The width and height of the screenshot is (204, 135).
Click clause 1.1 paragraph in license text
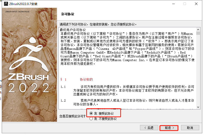point(127,90)
